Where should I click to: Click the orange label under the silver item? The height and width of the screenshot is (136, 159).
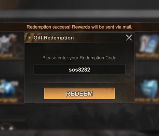coord(6,56)
